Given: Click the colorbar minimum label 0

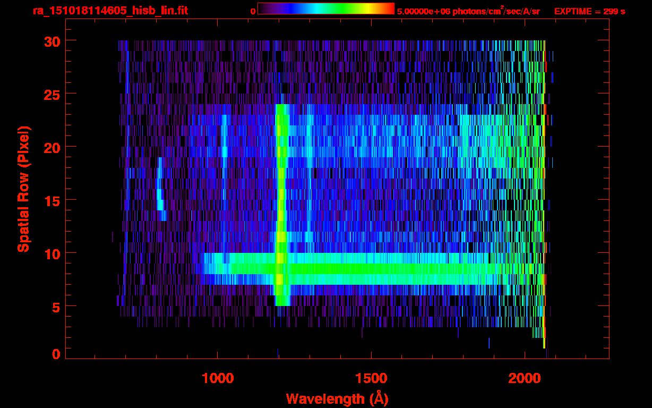Looking at the screenshot, I should click(x=253, y=11).
